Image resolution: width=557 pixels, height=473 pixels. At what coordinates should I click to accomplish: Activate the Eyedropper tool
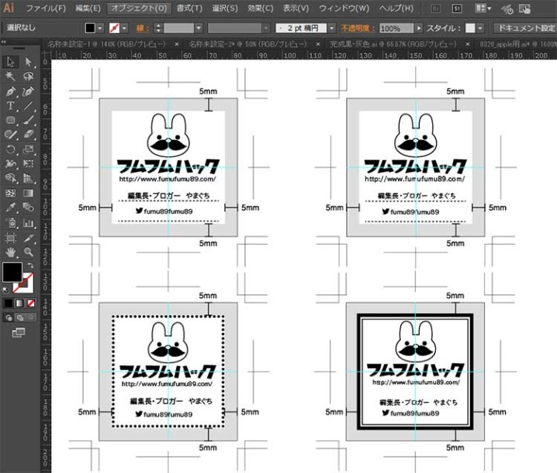pyautogui.click(x=11, y=207)
